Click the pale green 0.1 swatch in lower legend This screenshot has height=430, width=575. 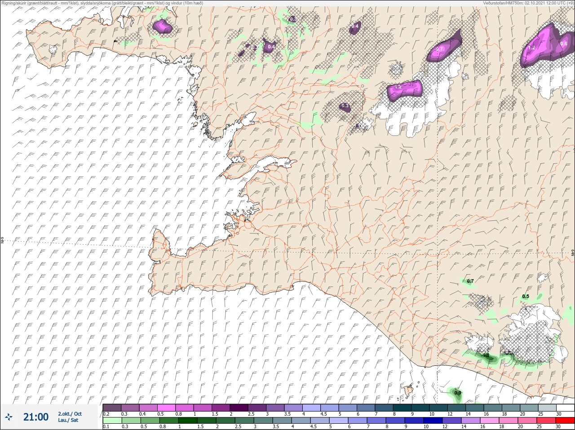(x=112, y=421)
